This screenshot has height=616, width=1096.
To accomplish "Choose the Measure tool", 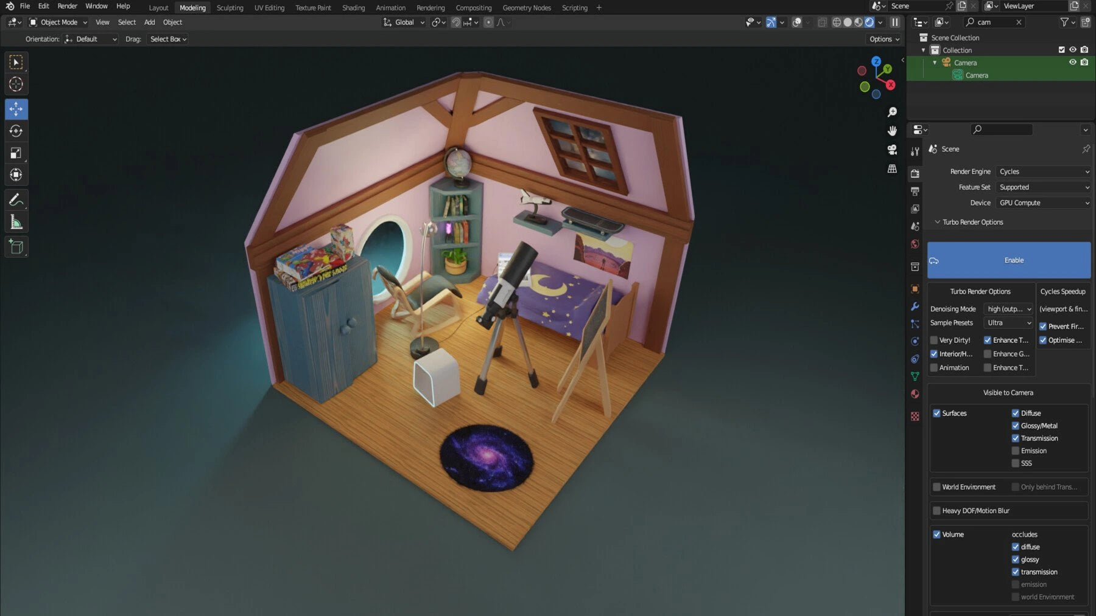I will [x=16, y=223].
